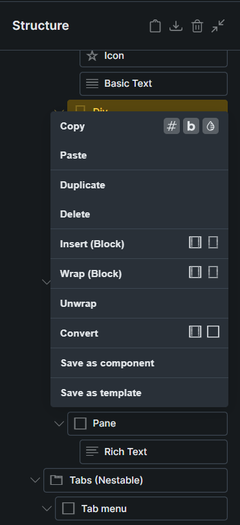Select Save as component option
The height and width of the screenshot is (525, 240).
tap(139, 363)
